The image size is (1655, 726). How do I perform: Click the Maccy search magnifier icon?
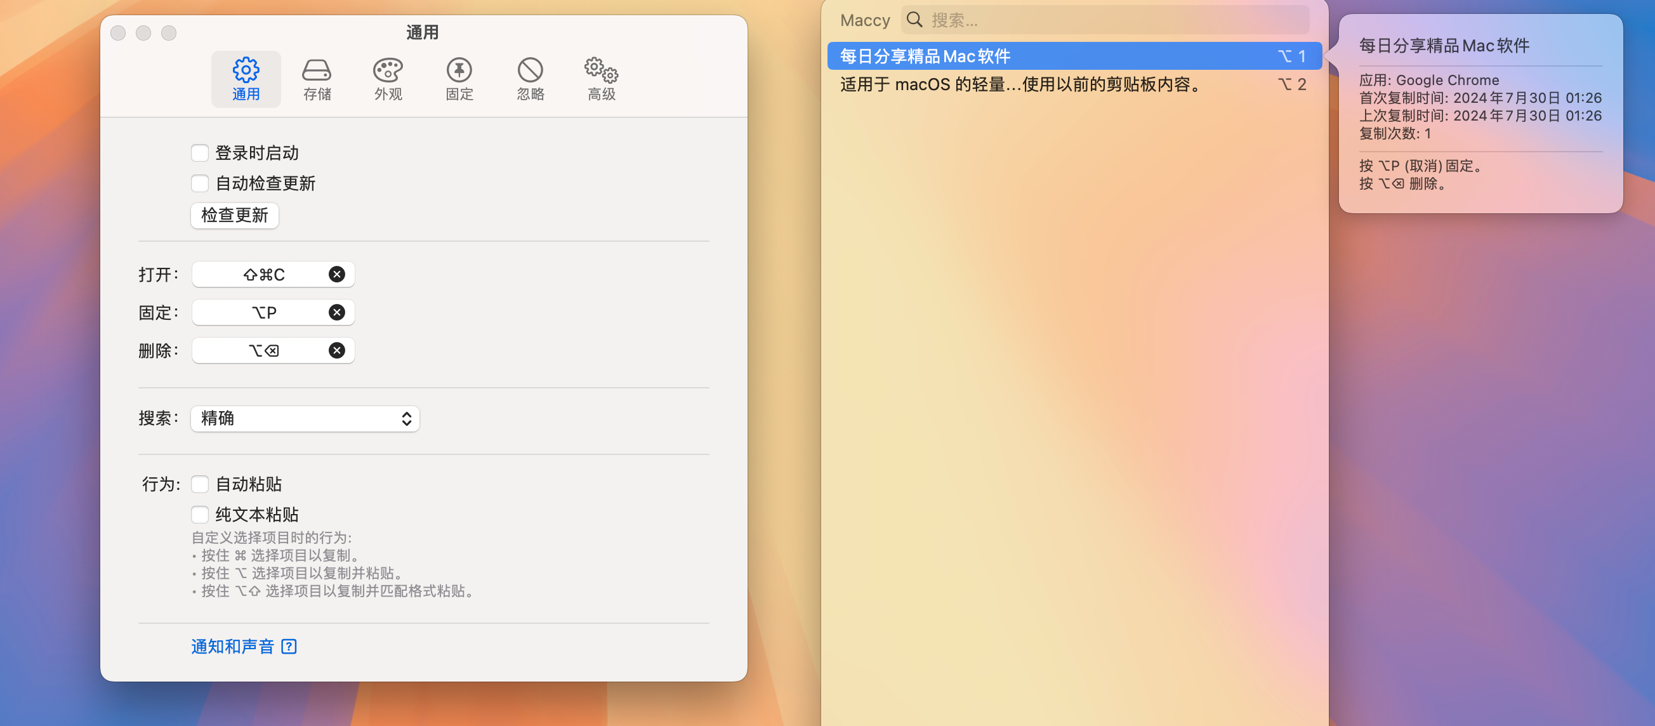[914, 20]
